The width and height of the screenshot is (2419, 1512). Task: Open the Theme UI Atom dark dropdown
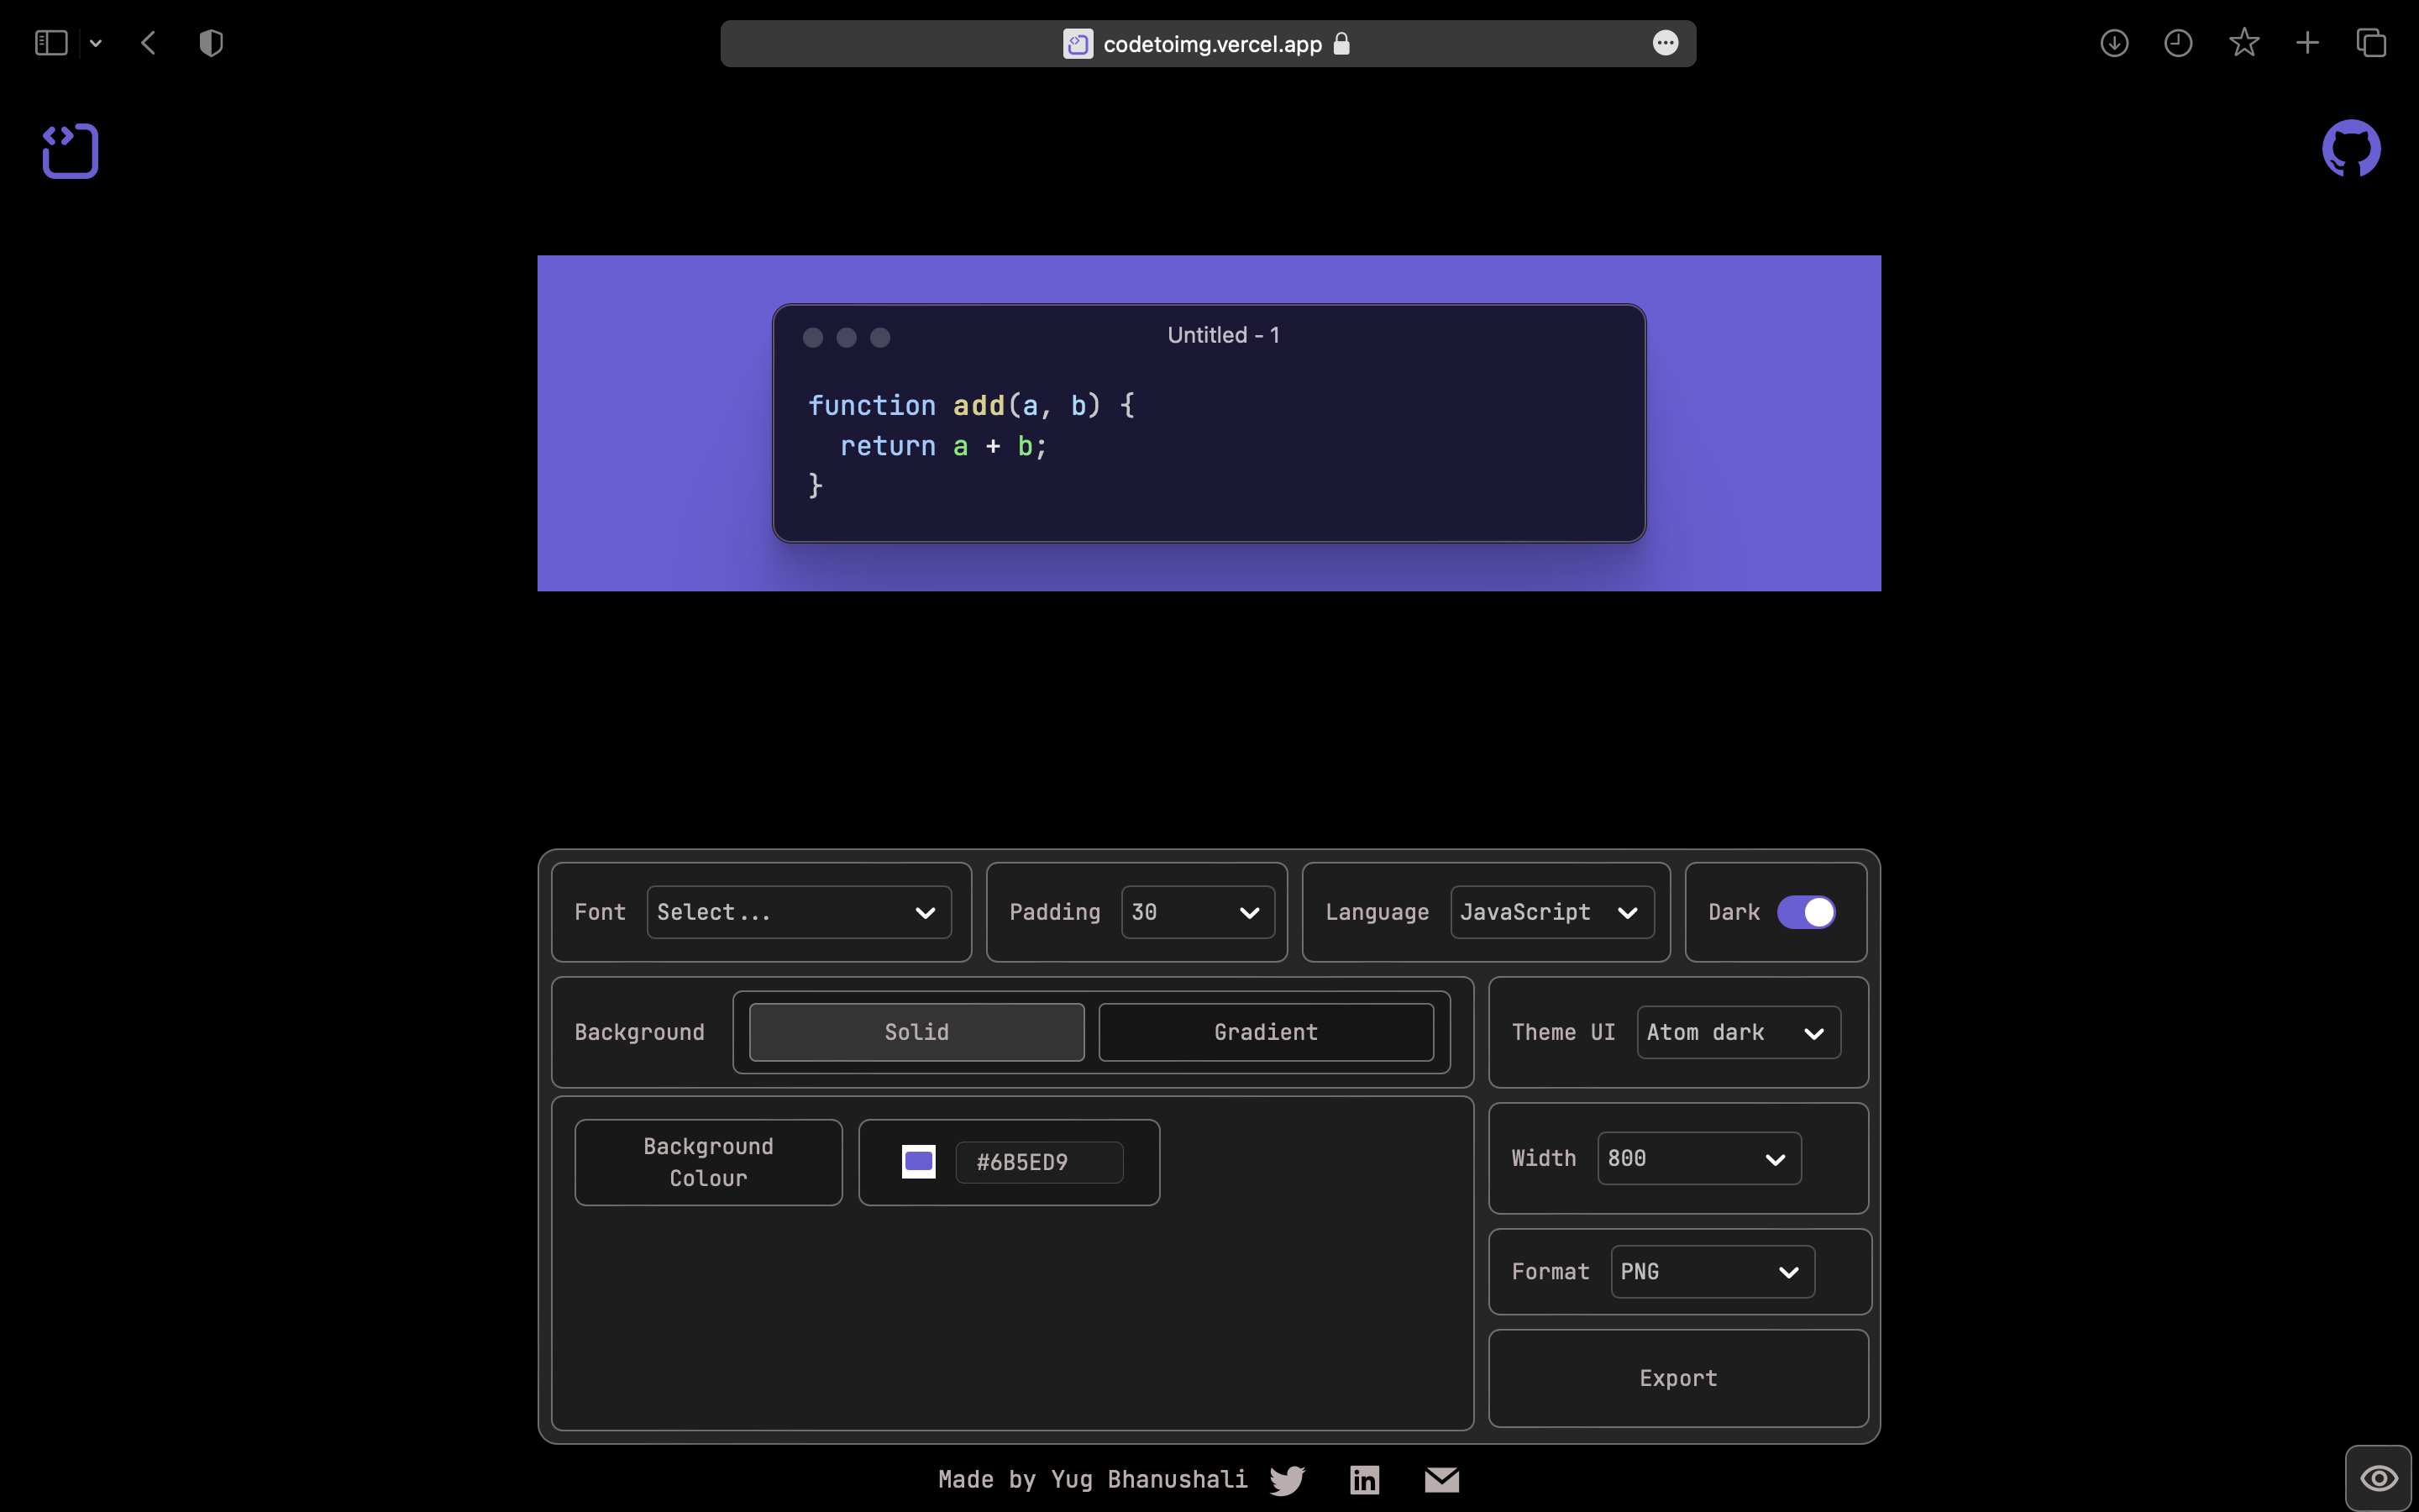[1737, 1032]
